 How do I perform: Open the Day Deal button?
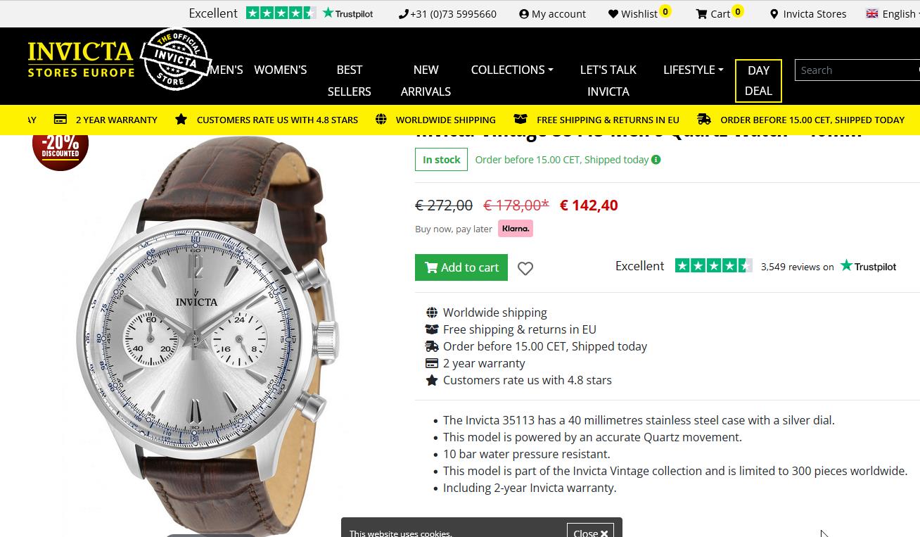(x=758, y=80)
